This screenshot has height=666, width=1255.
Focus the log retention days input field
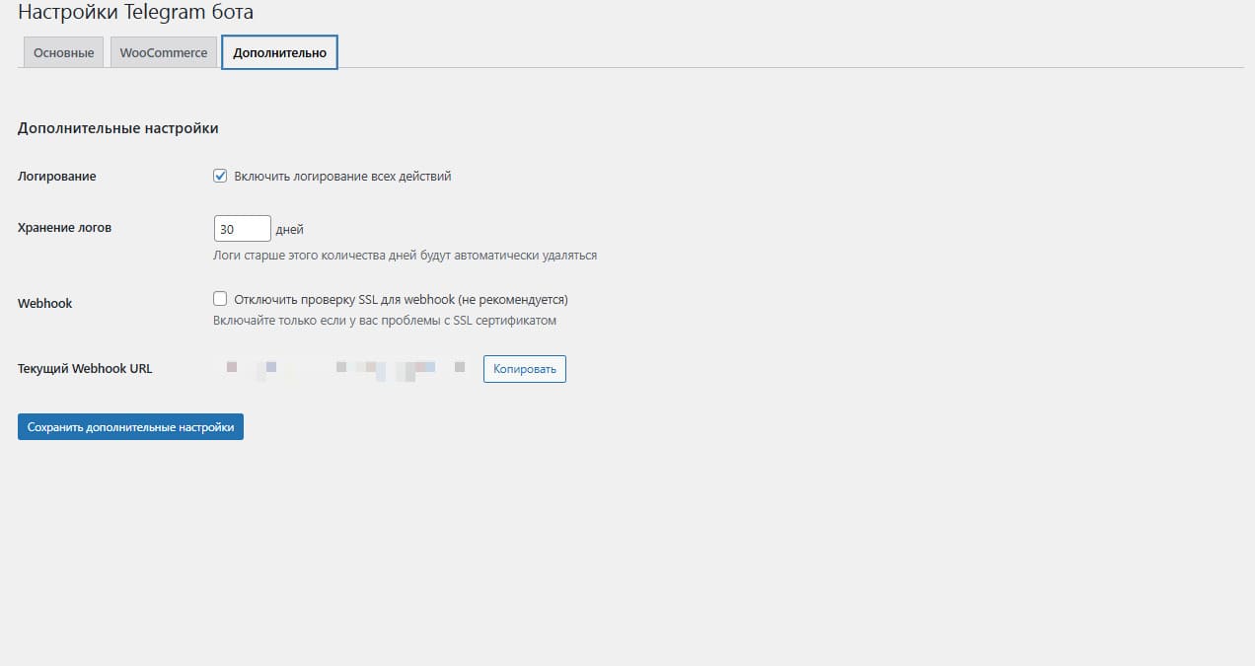pyautogui.click(x=242, y=229)
